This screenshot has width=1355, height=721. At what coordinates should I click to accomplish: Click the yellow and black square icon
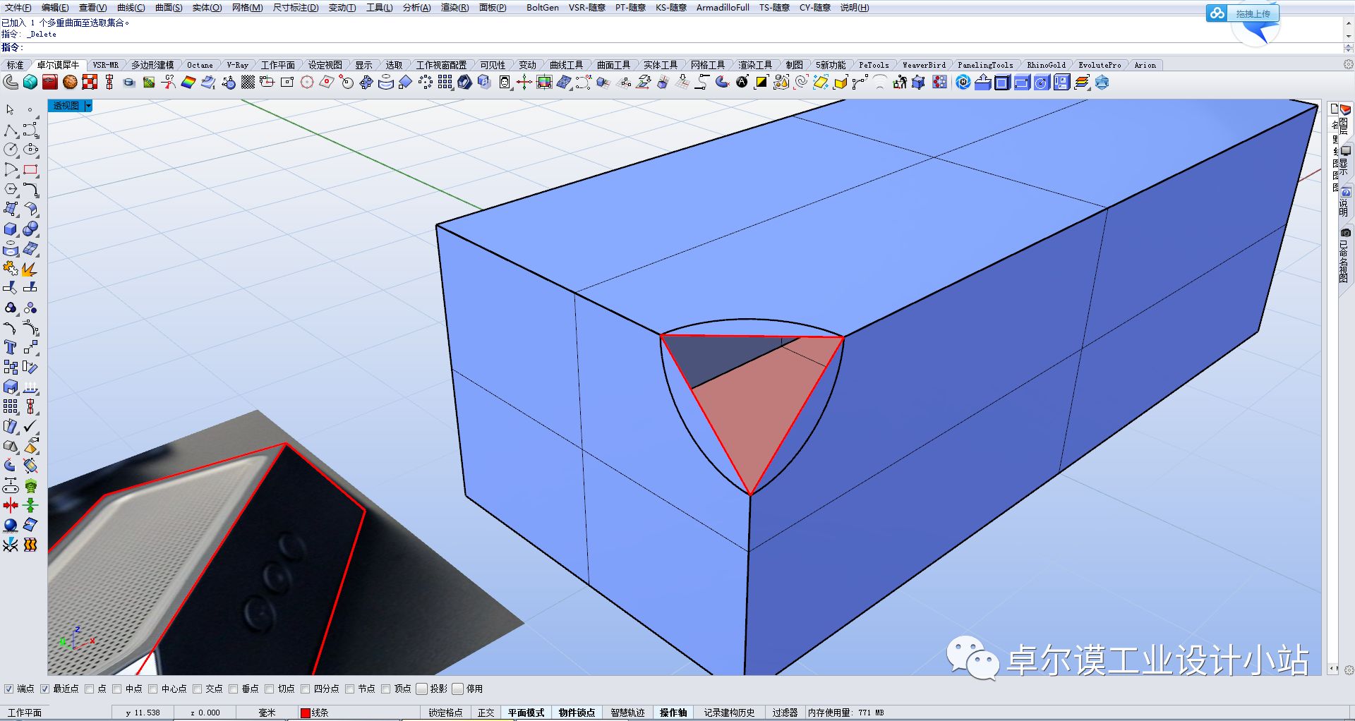tap(761, 83)
